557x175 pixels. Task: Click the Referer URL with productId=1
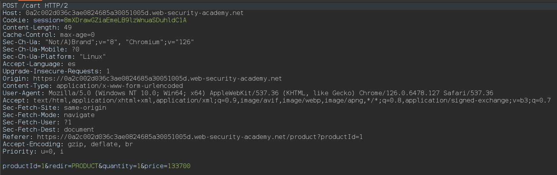pos(200,137)
